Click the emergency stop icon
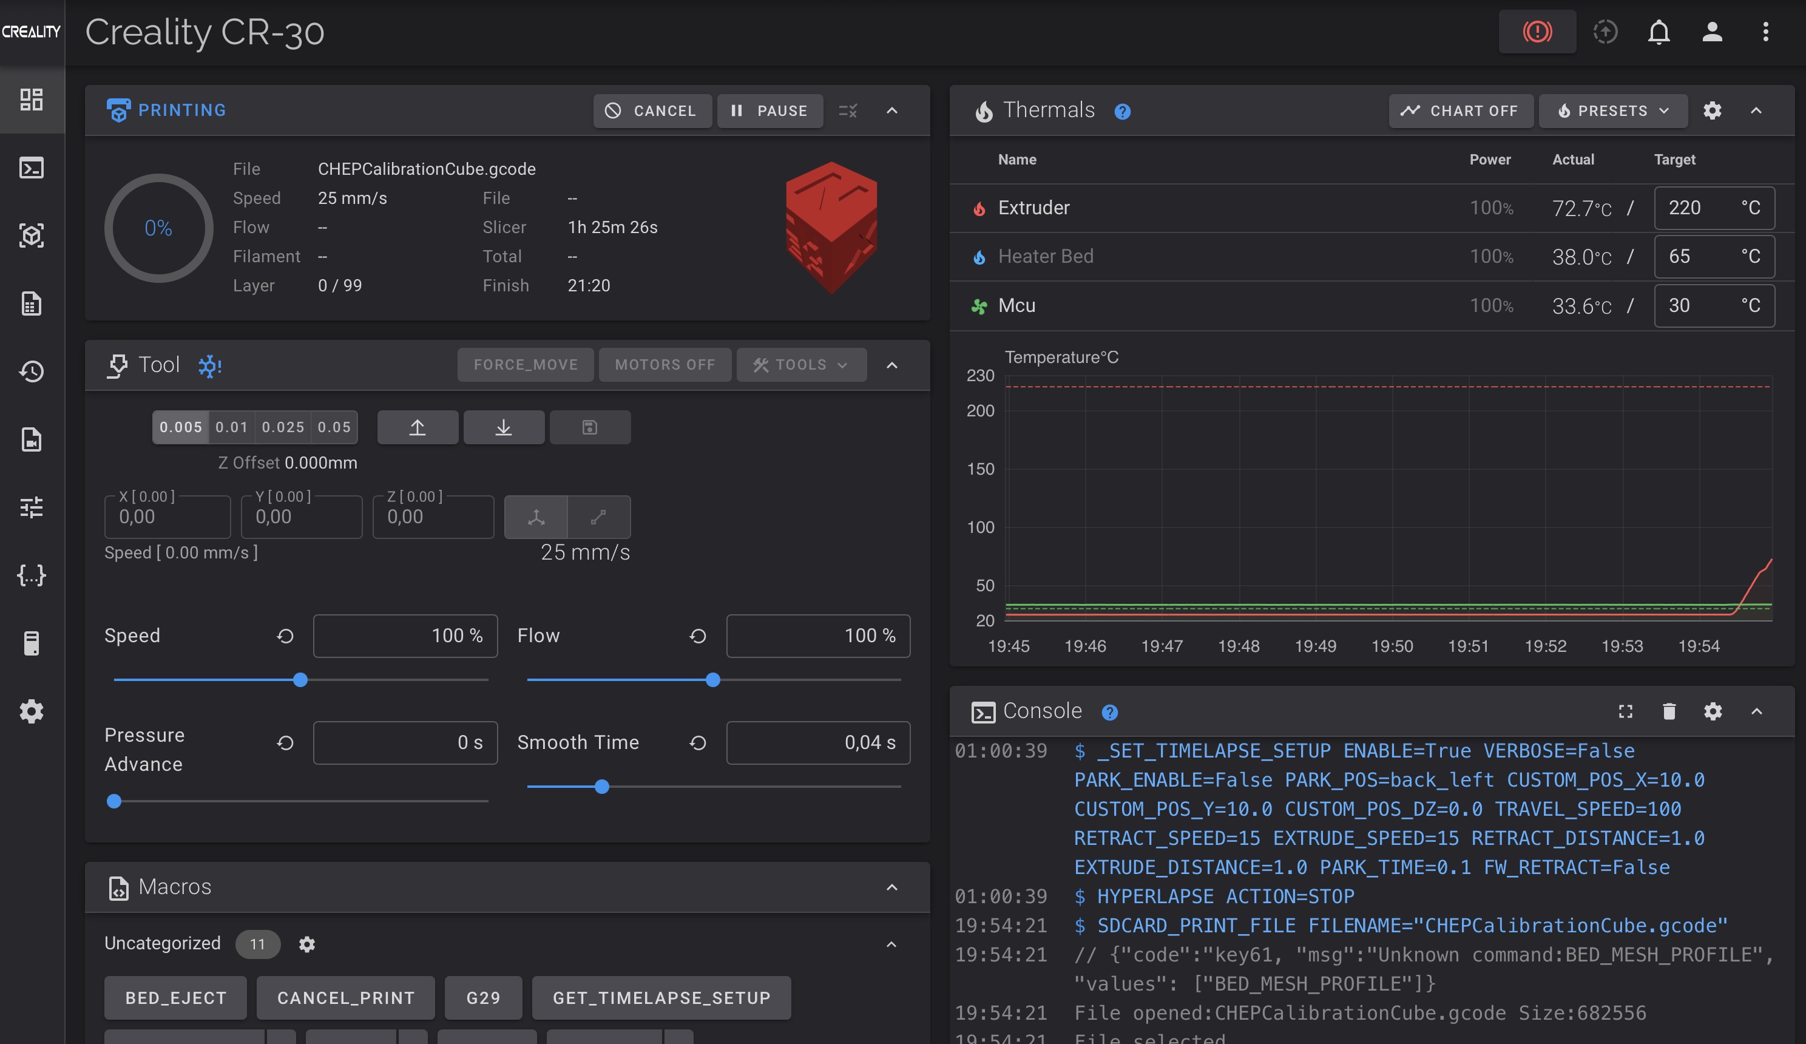Viewport: 1806px width, 1044px height. coord(1537,32)
